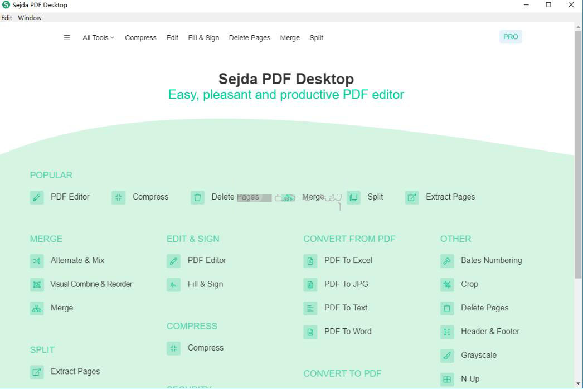Open the Fill & Sign link under Edit & Sign
The width and height of the screenshot is (583, 389).
pyautogui.click(x=205, y=284)
